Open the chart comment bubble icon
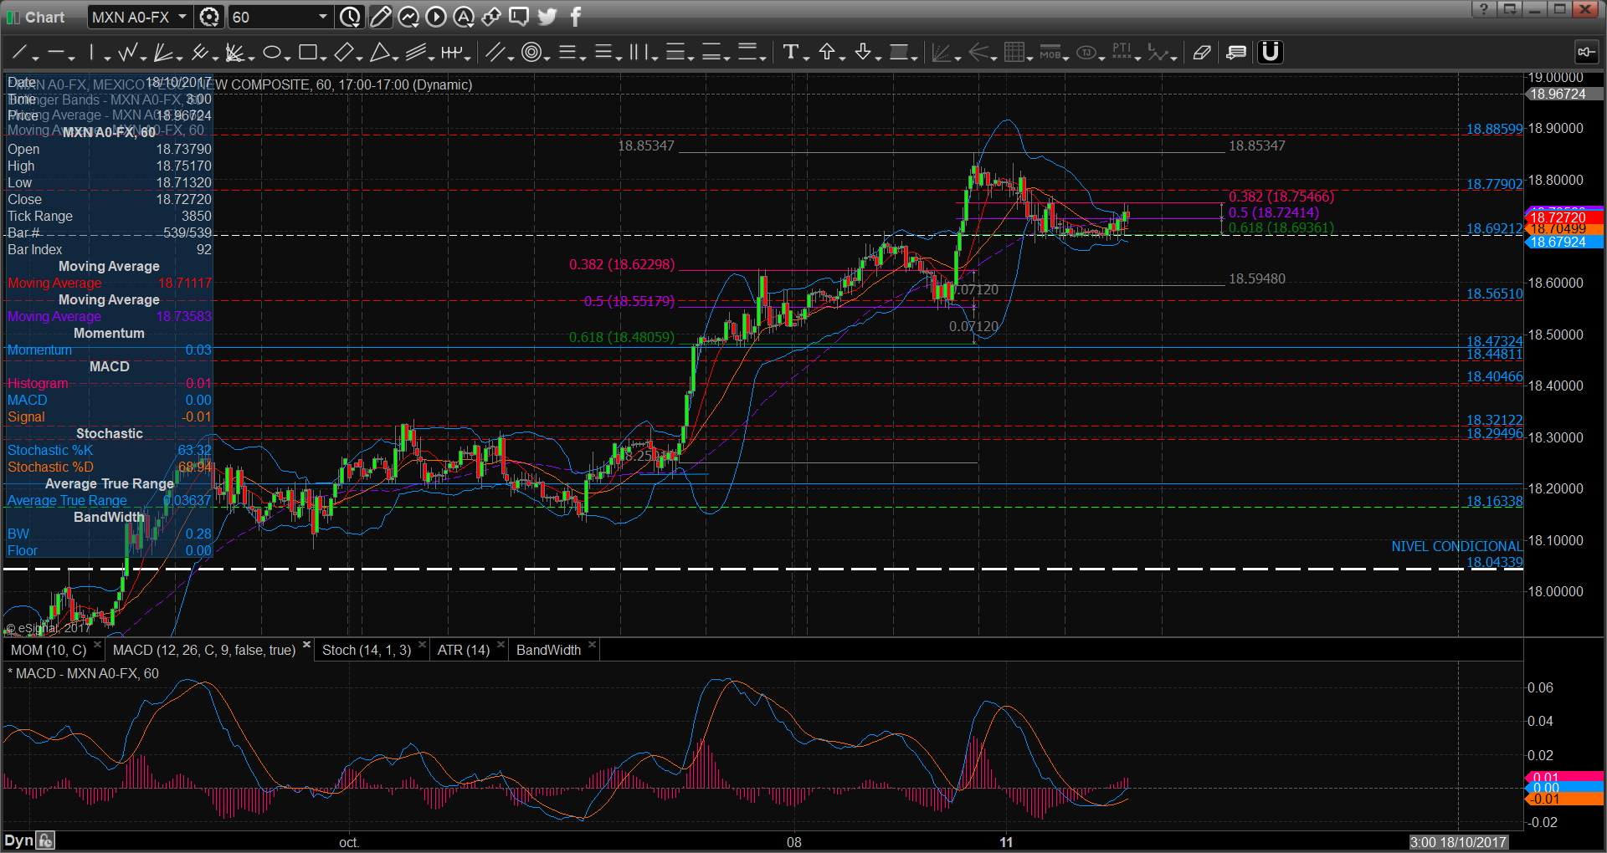The image size is (1607, 853). point(519,17)
